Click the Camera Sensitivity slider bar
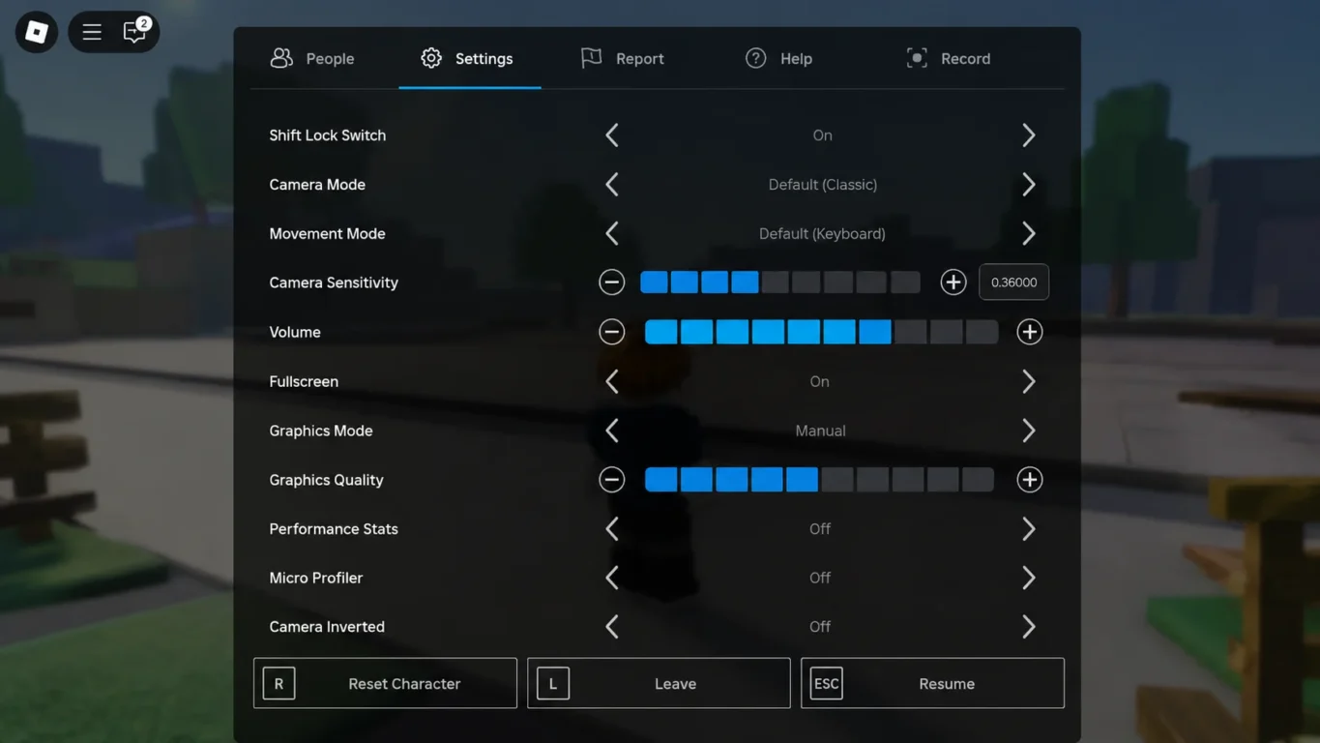The height and width of the screenshot is (743, 1320). [x=780, y=282]
